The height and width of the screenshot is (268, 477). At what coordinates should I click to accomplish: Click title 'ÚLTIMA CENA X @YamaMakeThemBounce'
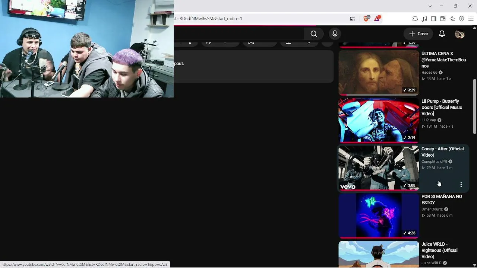[x=443, y=60]
